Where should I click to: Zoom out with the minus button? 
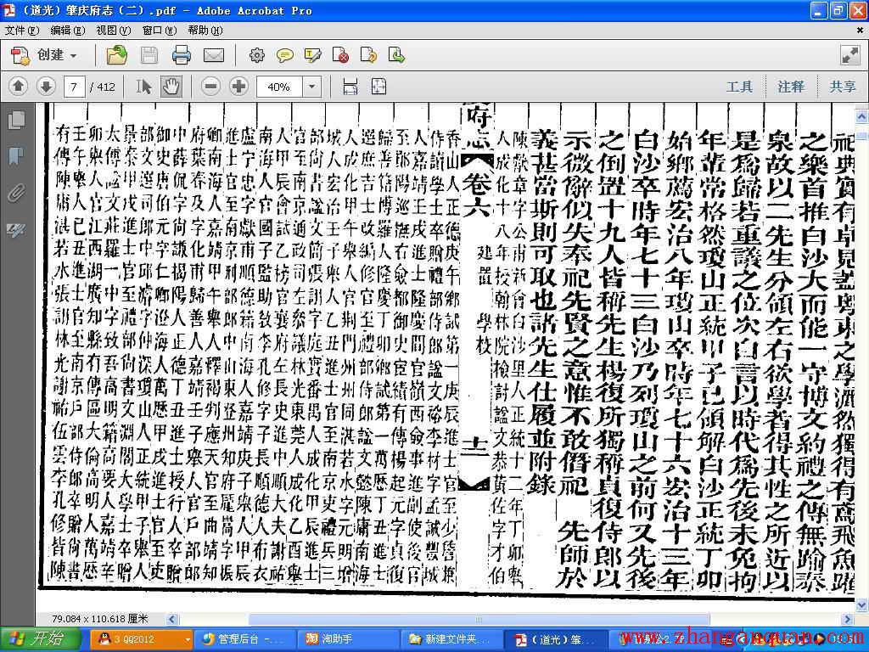tap(210, 87)
